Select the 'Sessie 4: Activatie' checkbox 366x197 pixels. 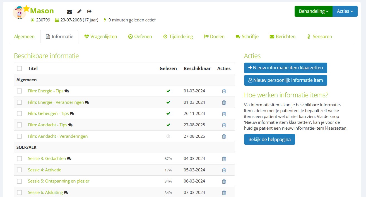(x=19, y=170)
